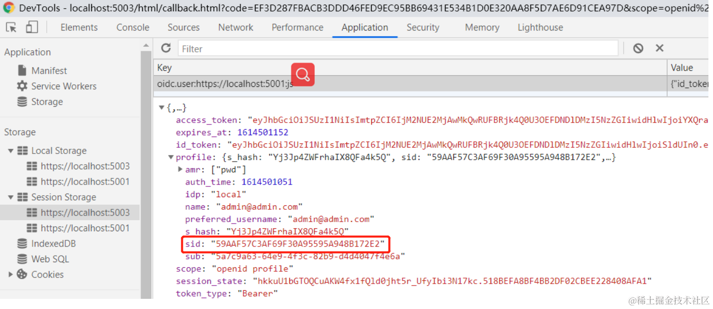Viewport: 713px width, 309px height.
Task: Select localhost:5001 under Local Storage
Action: (85, 181)
